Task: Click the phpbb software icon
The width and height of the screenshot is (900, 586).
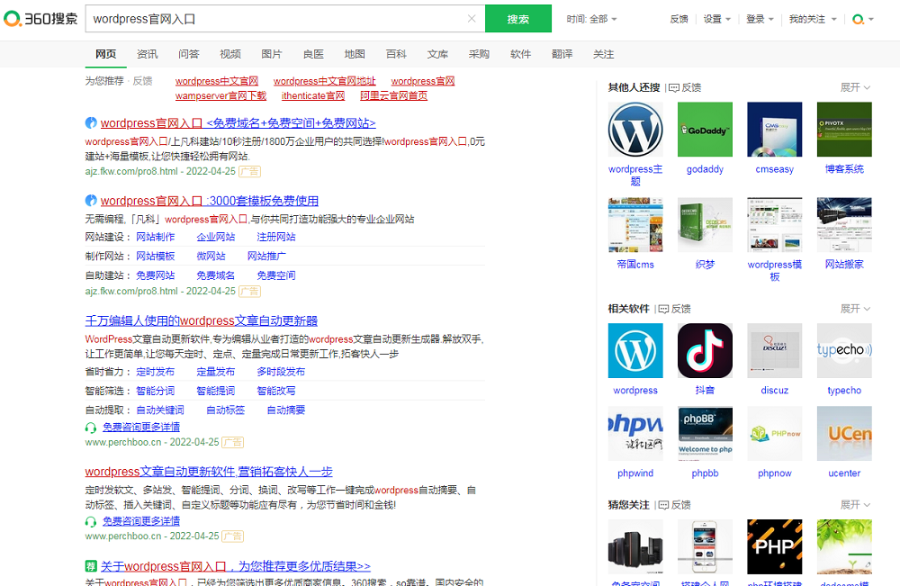Action: point(705,433)
